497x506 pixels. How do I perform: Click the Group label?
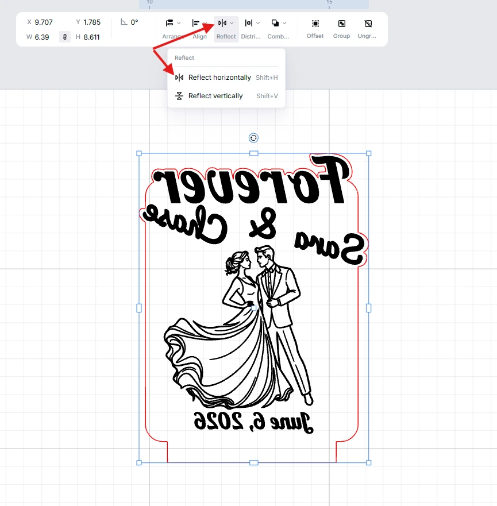coord(341,36)
